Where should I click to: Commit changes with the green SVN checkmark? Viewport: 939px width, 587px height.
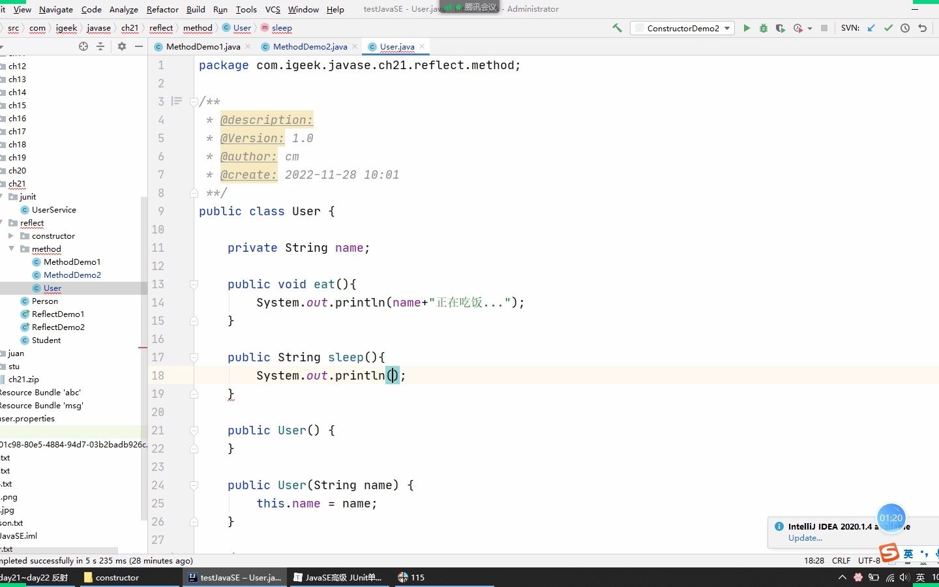click(888, 28)
